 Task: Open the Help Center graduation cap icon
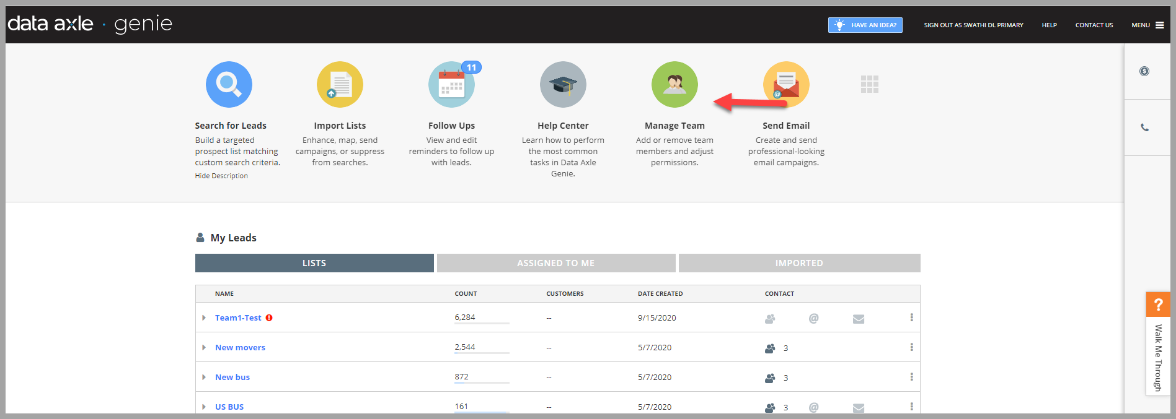point(563,85)
